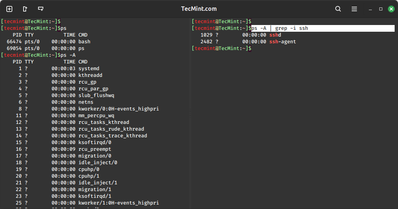The image size is (398, 209).
Task: Click the TecMint.com window title
Action: [199, 9]
